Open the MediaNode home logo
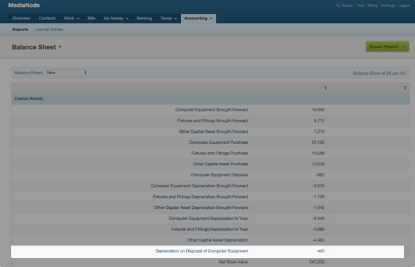Image resolution: width=415 pixels, height=267 pixels. [24, 6]
